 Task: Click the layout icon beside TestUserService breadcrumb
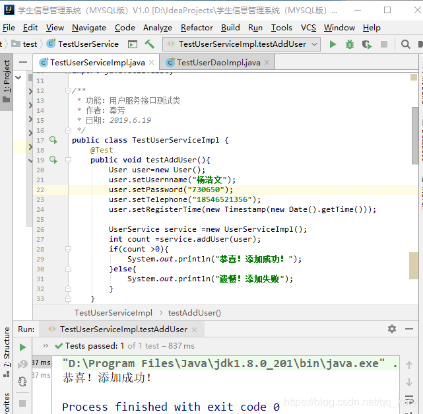coord(132,44)
